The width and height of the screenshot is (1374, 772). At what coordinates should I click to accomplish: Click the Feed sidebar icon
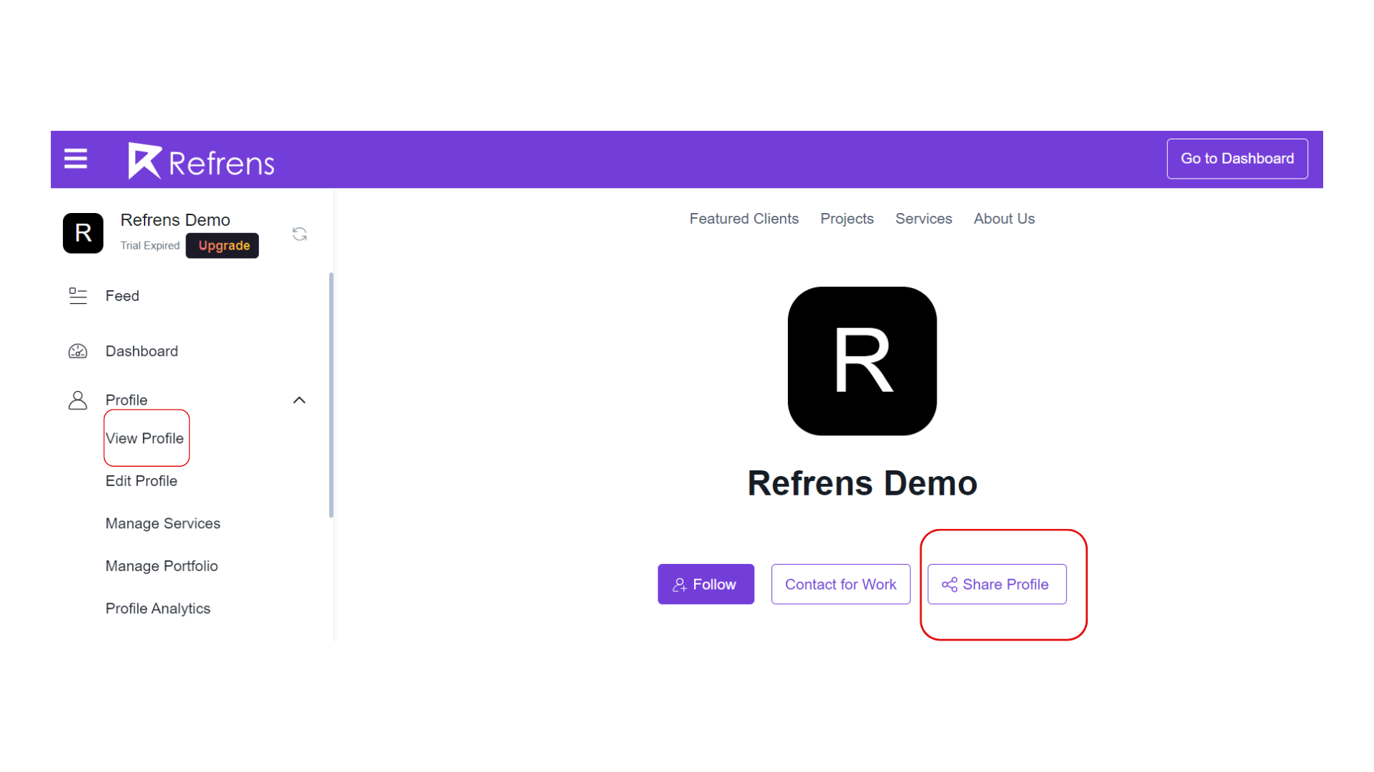[x=77, y=296]
